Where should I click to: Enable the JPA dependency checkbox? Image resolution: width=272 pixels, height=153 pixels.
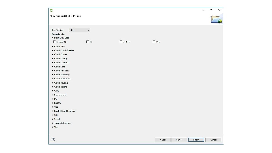(x=88, y=42)
